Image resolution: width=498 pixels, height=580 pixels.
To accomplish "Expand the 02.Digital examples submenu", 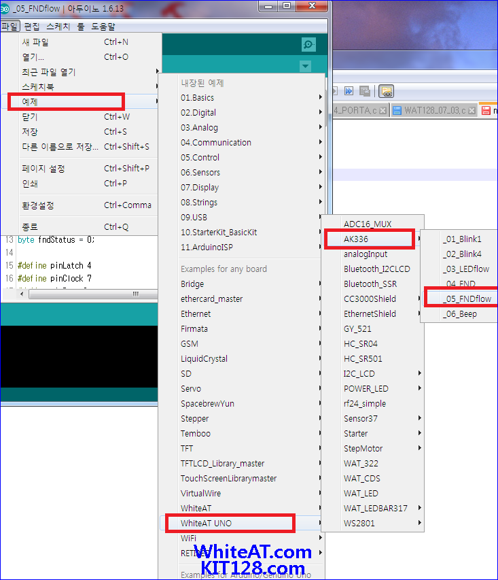I will coord(242,112).
